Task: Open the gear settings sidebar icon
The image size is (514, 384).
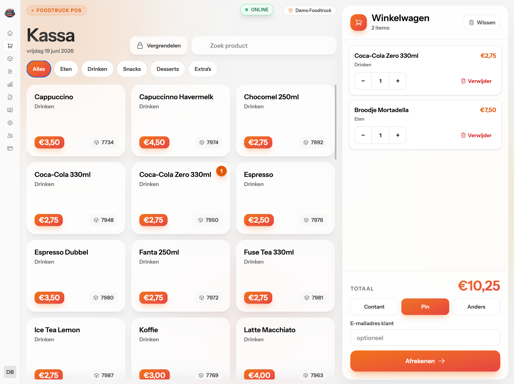Action: [10, 123]
